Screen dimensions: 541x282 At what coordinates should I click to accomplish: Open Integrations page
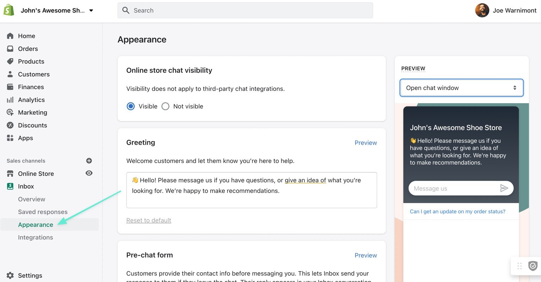pyautogui.click(x=36, y=237)
